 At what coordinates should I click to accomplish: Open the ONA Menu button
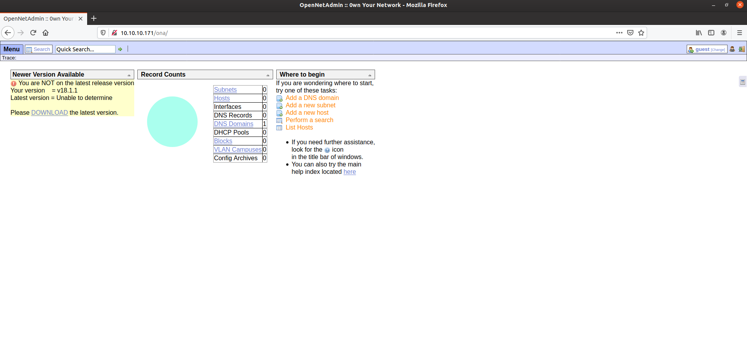pyautogui.click(x=12, y=49)
